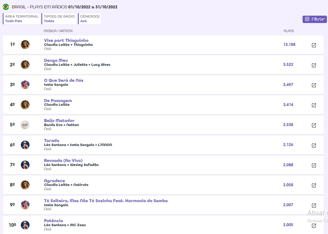Click avatar in Agradece row

(25, 185)
